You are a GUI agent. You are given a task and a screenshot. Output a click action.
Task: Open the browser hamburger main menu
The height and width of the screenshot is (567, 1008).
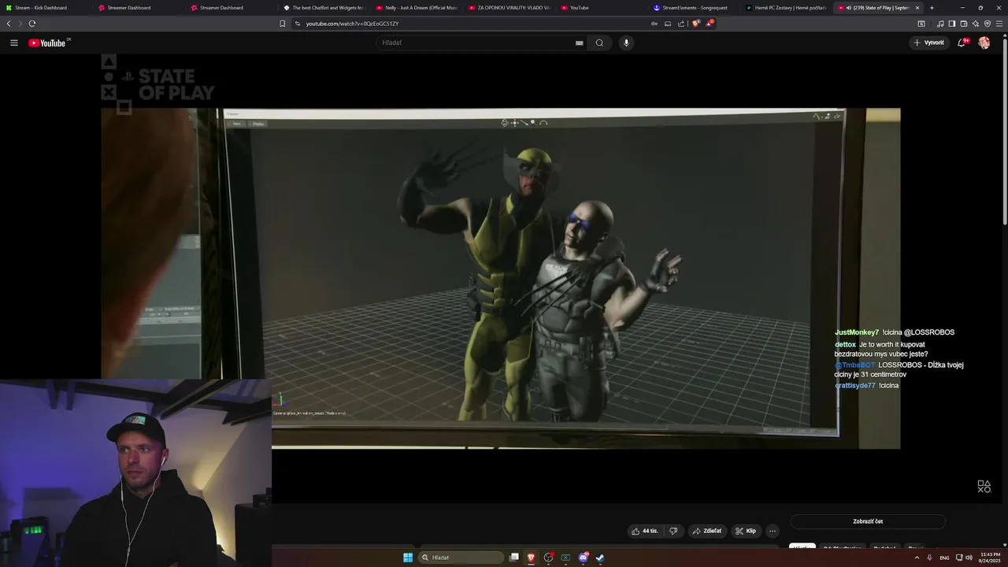[x=999, y=24]
